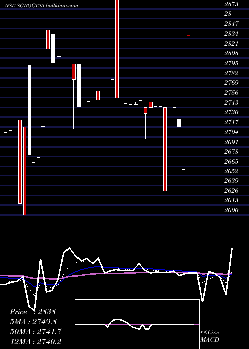Image resolution: width=249 pixels, height=349 pixels.
Task: Click the 50MA : 2741.7 value
Action: [36, 331]
